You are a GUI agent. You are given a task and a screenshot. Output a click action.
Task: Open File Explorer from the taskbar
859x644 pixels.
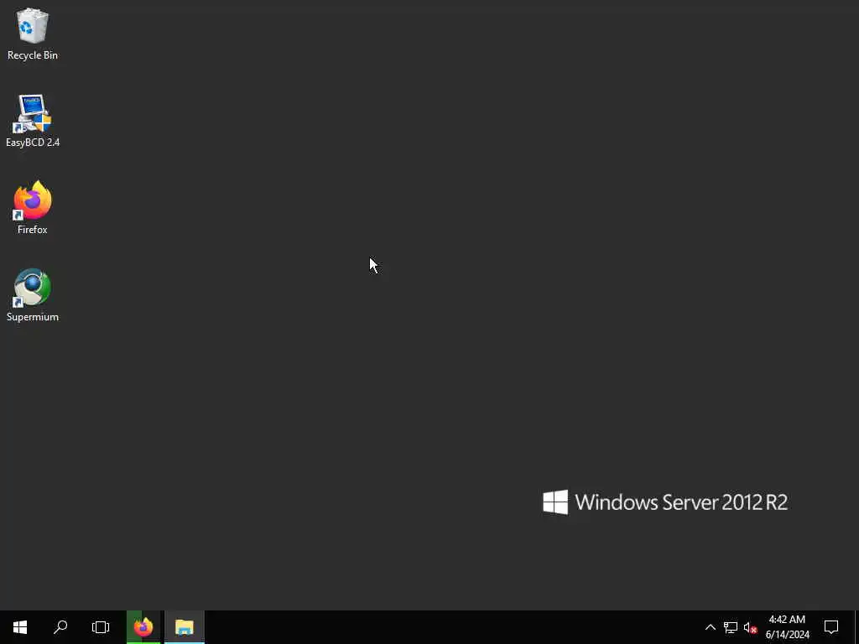click(185, 627)
